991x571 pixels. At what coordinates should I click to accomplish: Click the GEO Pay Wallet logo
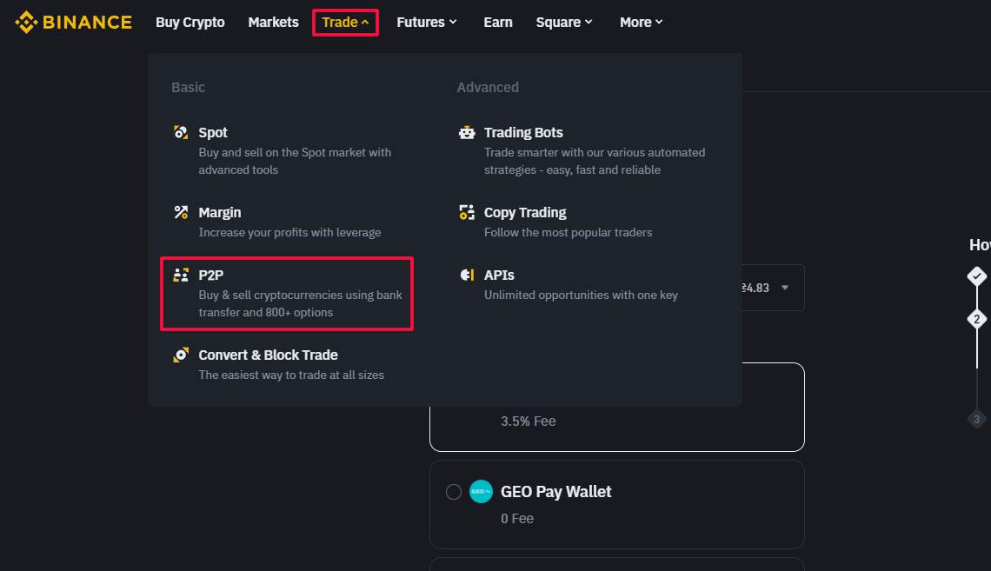pyautogui.click(x=481, y=491)
